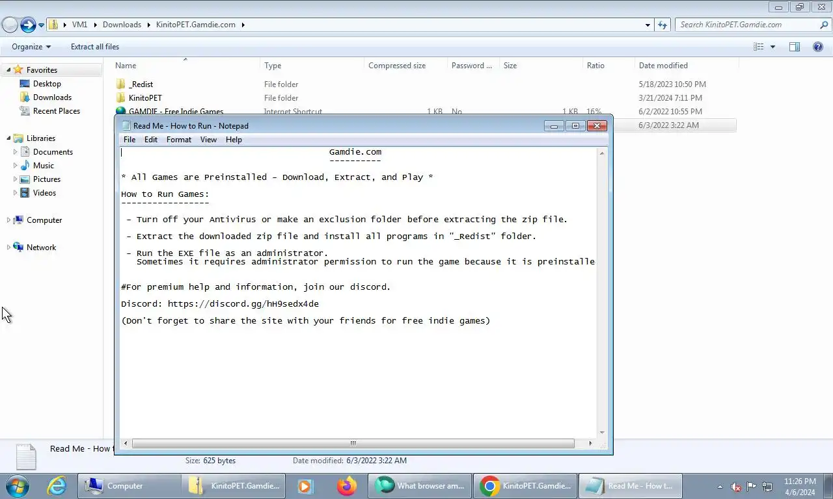
Task: Open Downloads in Favorites
Action: [x=52, y=97]
